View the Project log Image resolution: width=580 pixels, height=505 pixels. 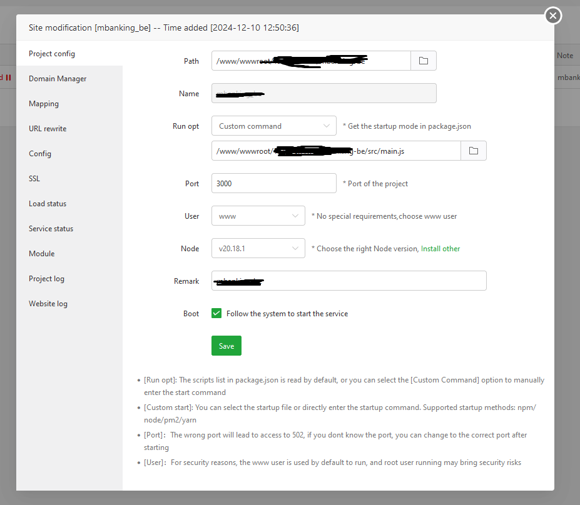46,278
